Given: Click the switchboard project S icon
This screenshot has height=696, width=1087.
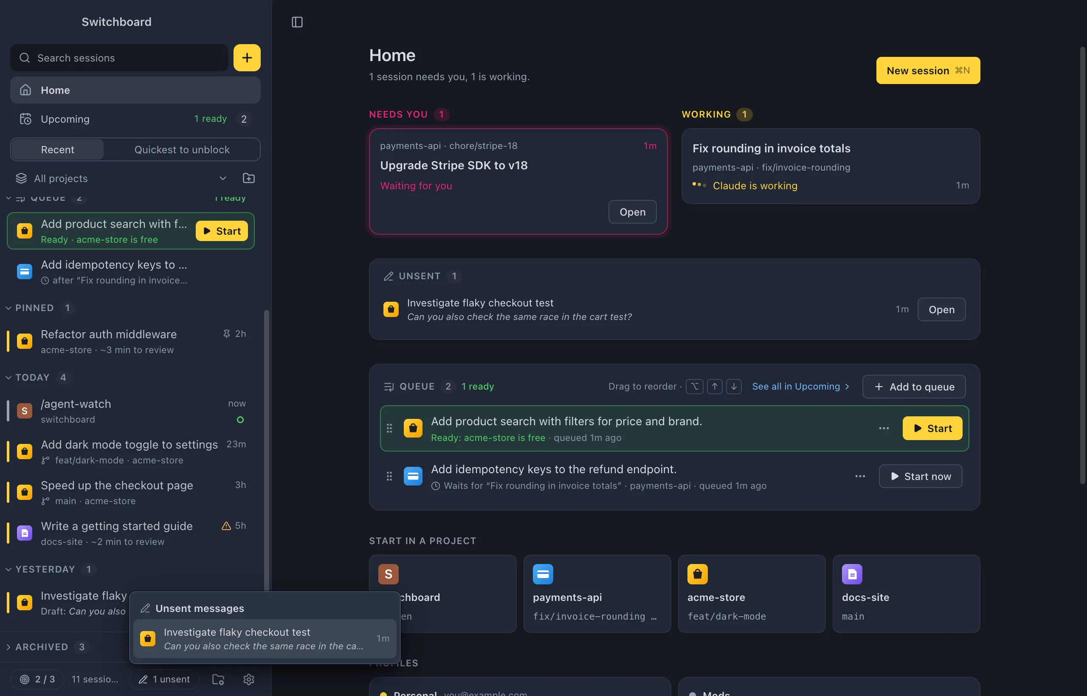Looking at the screenshot, I should click(388, 574).
